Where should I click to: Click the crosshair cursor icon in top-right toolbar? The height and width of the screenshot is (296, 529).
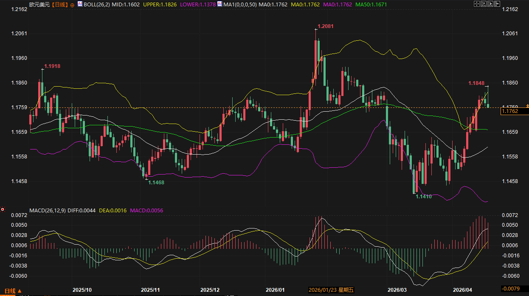[x=477, y=4]
